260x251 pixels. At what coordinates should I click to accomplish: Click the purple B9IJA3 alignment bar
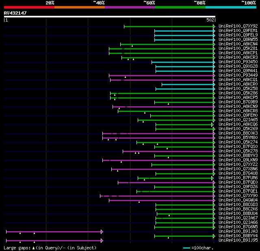(x=54, y=232)
